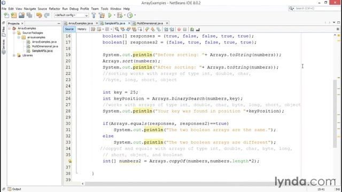Click the Find Selection magnifier icon
The width and height of the screenshot is (342, 192).
coord(117,29)
